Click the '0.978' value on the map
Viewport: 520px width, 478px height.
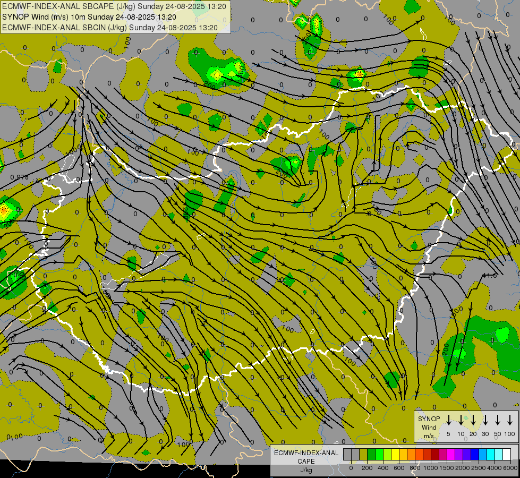[x=20, y=177]
